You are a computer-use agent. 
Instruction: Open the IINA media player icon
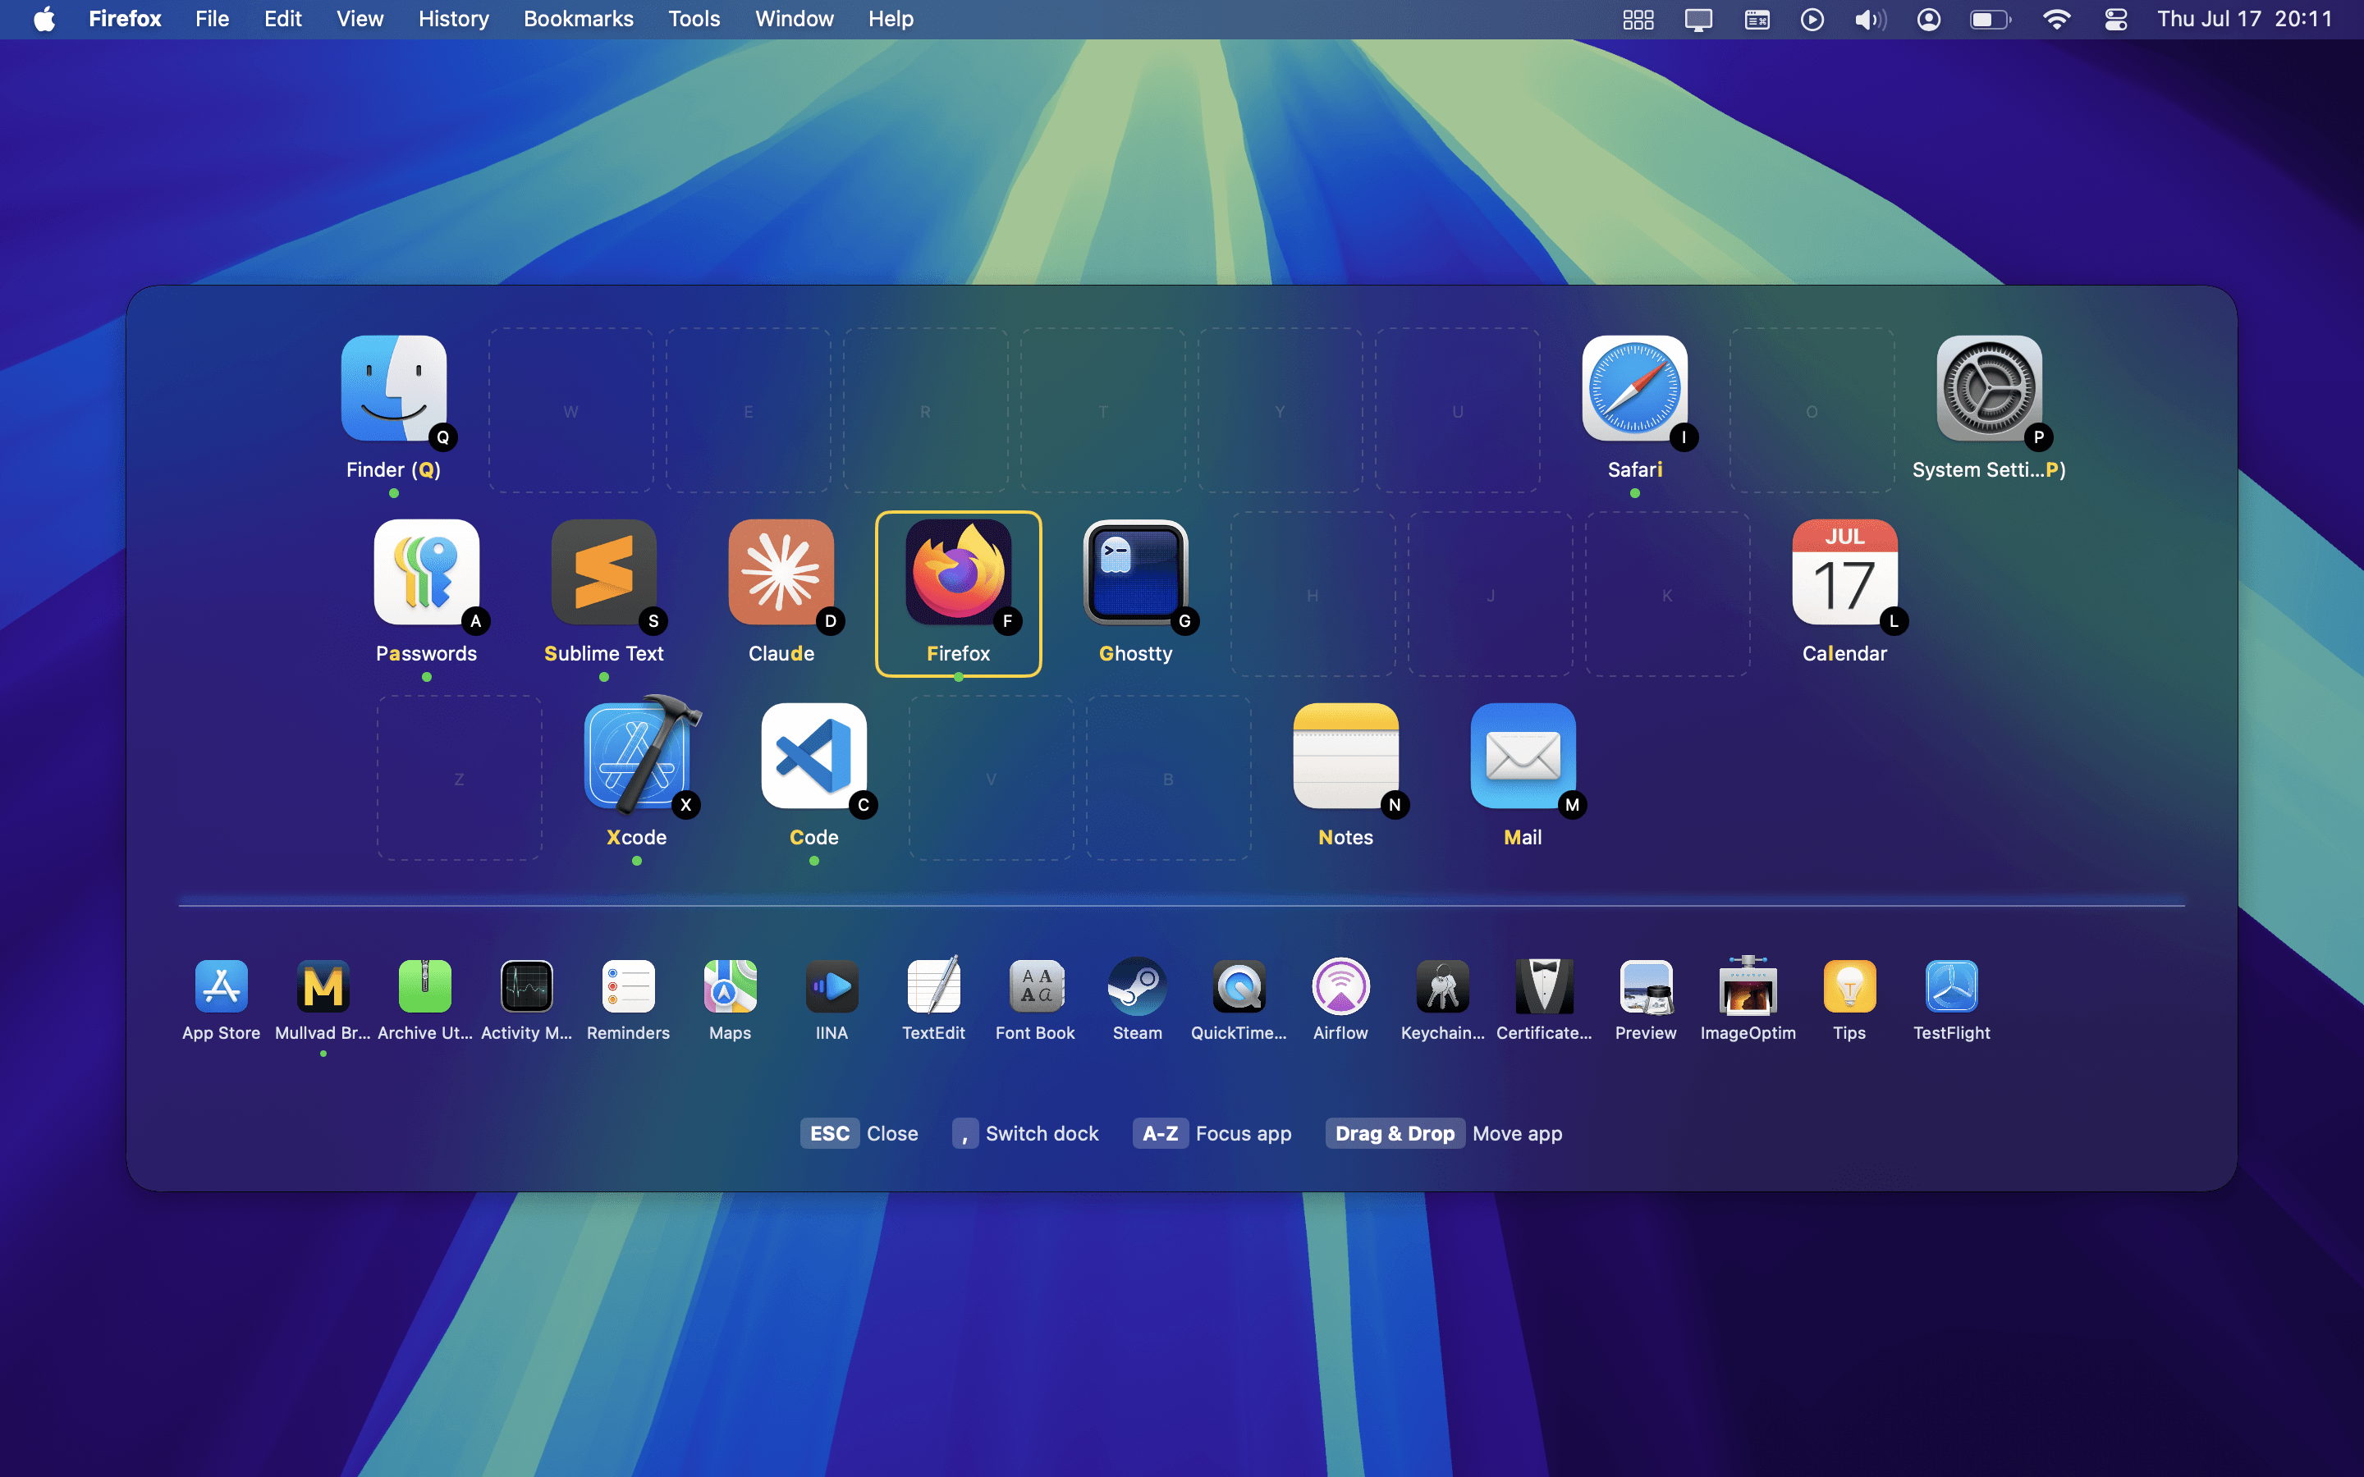pyautogui.click(x=832, y=986)
